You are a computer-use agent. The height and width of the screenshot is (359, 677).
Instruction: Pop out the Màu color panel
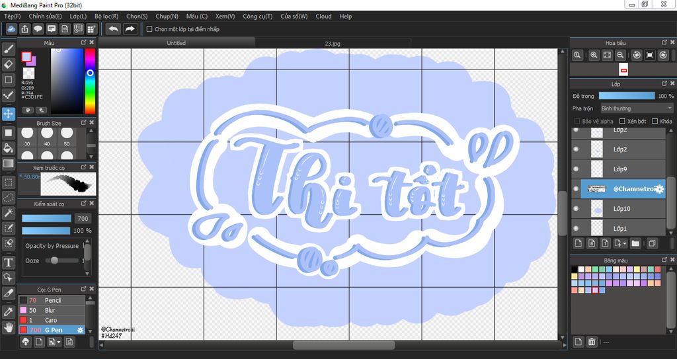click(x=84, y=42)
